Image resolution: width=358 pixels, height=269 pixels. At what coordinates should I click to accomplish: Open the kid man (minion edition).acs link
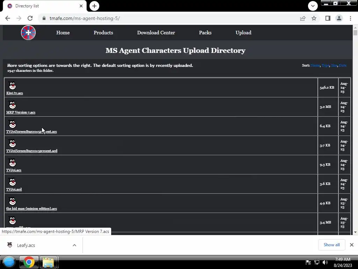(x=31, y=208)
